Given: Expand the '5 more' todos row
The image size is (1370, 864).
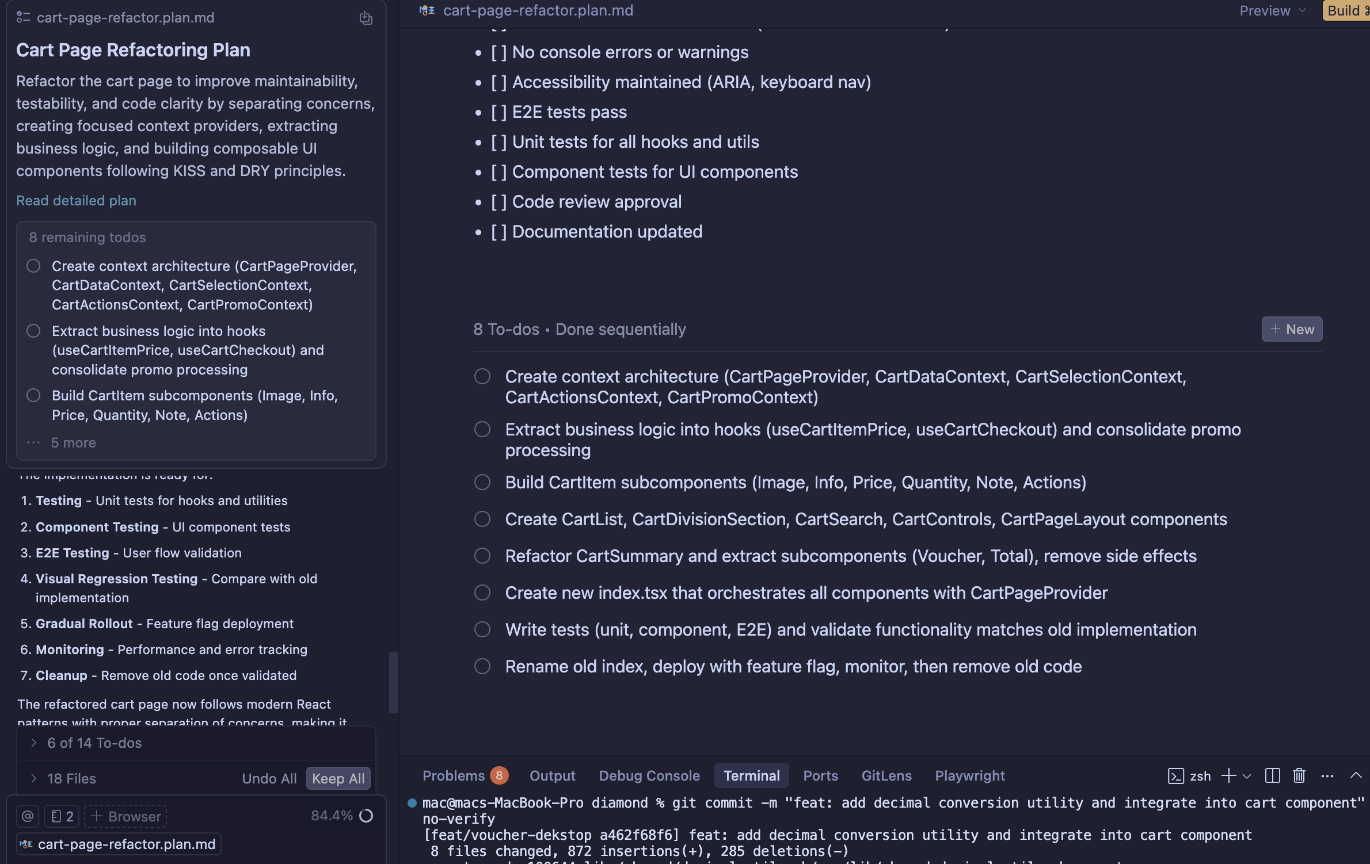Looking at the screenshot, I should click(x=73, y=442).
